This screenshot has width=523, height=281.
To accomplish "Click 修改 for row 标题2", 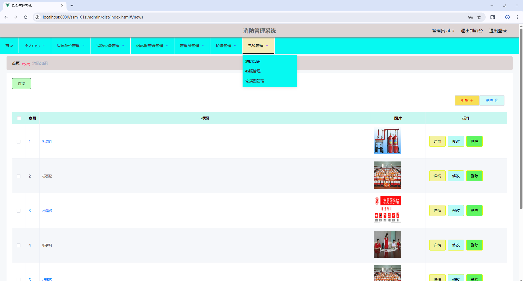I will (456, 176).
